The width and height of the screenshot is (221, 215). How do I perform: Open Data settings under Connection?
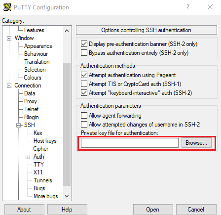click(x=30, y=93)
